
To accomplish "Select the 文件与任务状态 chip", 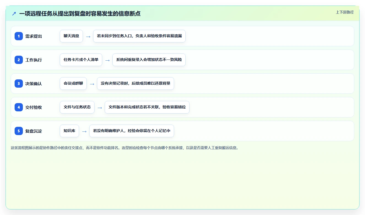I will coord(77,107).
